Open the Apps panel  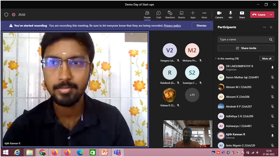[193, 14]
